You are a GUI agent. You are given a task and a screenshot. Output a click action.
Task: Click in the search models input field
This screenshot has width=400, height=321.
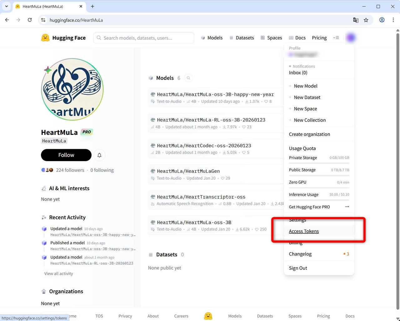click(147, 38)
